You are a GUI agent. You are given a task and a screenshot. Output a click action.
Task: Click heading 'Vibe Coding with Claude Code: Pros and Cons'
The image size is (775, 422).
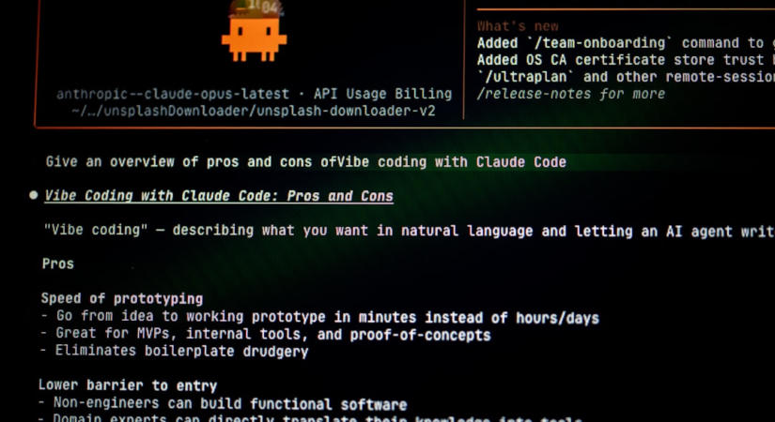[219, 196]
